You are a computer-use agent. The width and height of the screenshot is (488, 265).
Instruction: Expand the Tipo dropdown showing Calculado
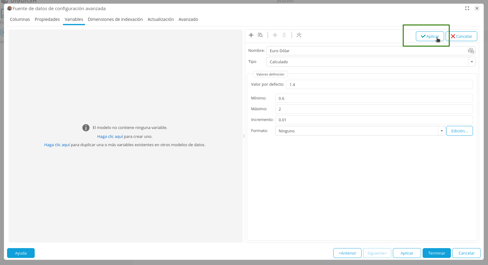pos(472,62)
